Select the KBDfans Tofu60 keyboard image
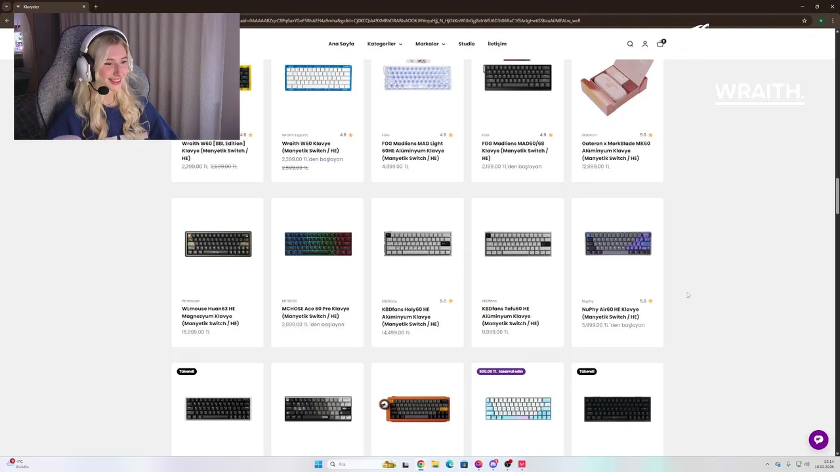Screen dimensions: 840x472 click(518, 244)
